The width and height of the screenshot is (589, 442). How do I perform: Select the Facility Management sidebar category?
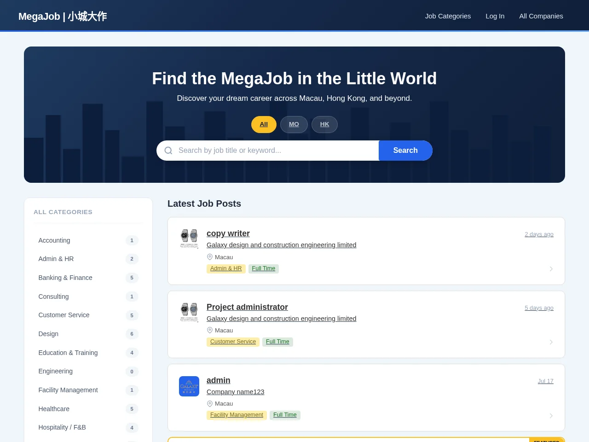click(x=88, y=390)
